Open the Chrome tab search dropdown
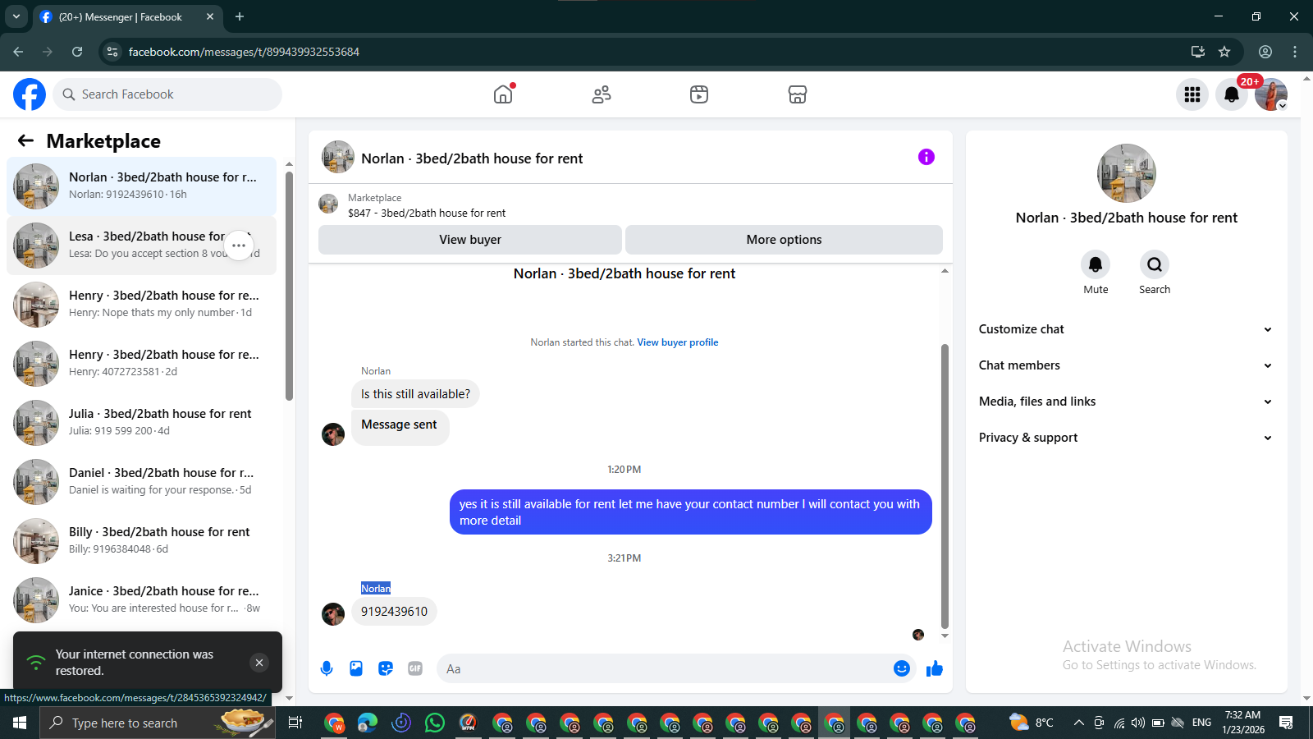Screen dimensions: 1313x739 click(x=16, y=16)
